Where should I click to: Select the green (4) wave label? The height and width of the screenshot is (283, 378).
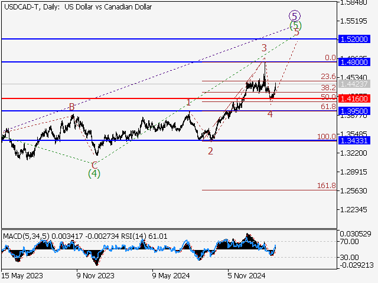[94, 173]
